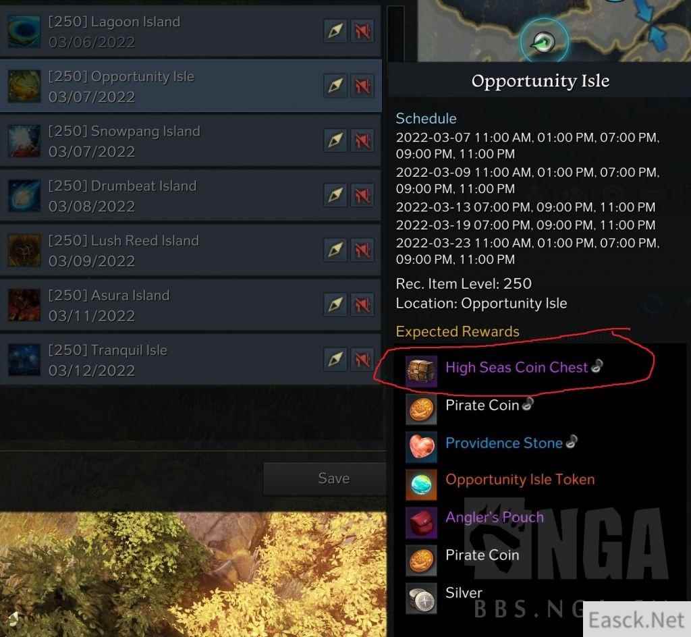Click the island list scrollbar
The image size is (691, 637).
[x=395, y=34]
